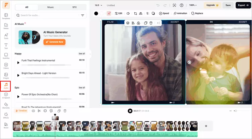Click the preview/record screen icon

point(174,5)
